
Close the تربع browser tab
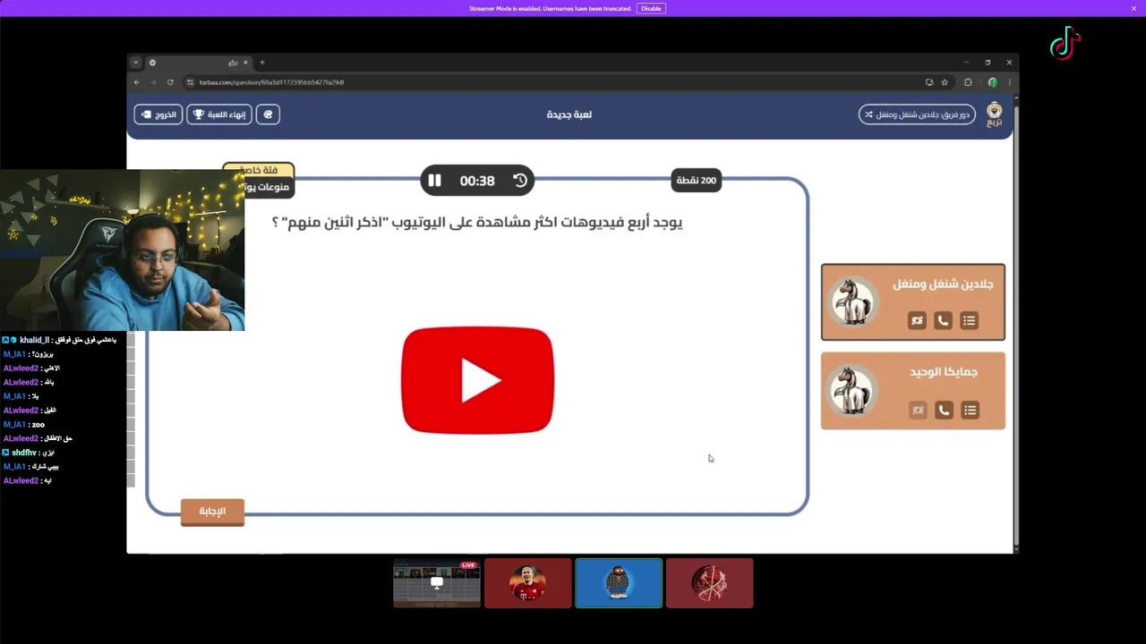[245, 63]
